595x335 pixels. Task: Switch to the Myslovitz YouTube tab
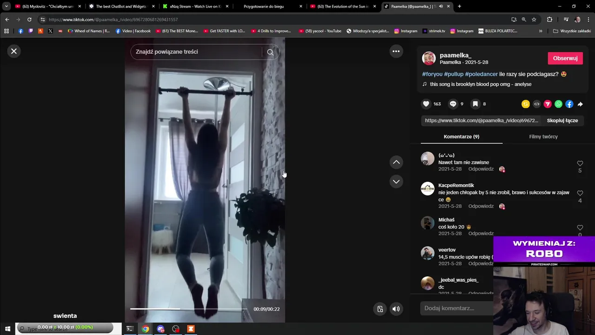click(x=48, y=7)
